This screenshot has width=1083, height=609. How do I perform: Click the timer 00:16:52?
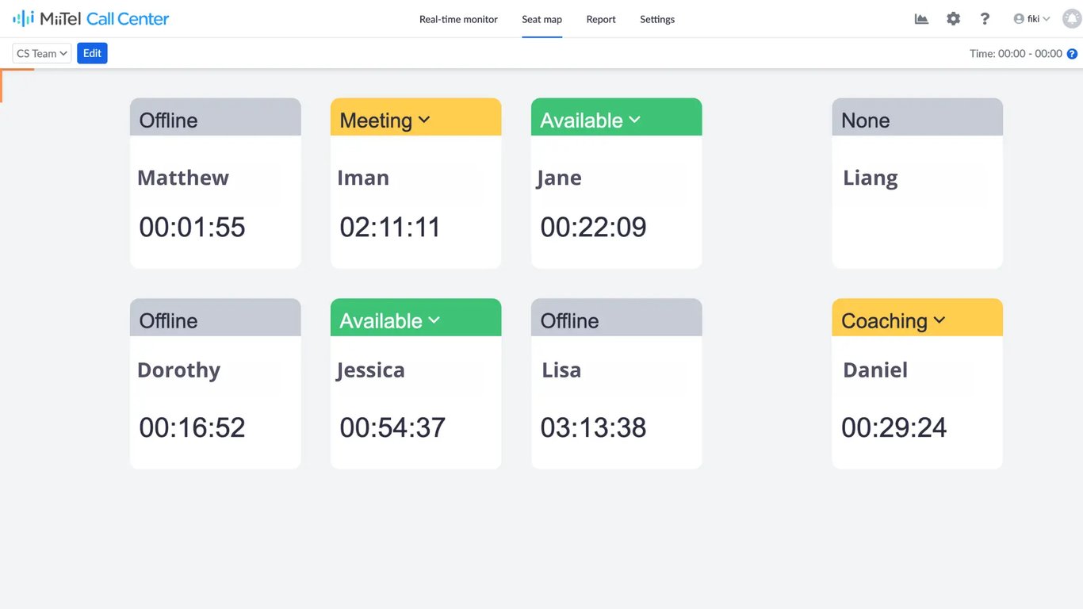(x=193, y=428)
